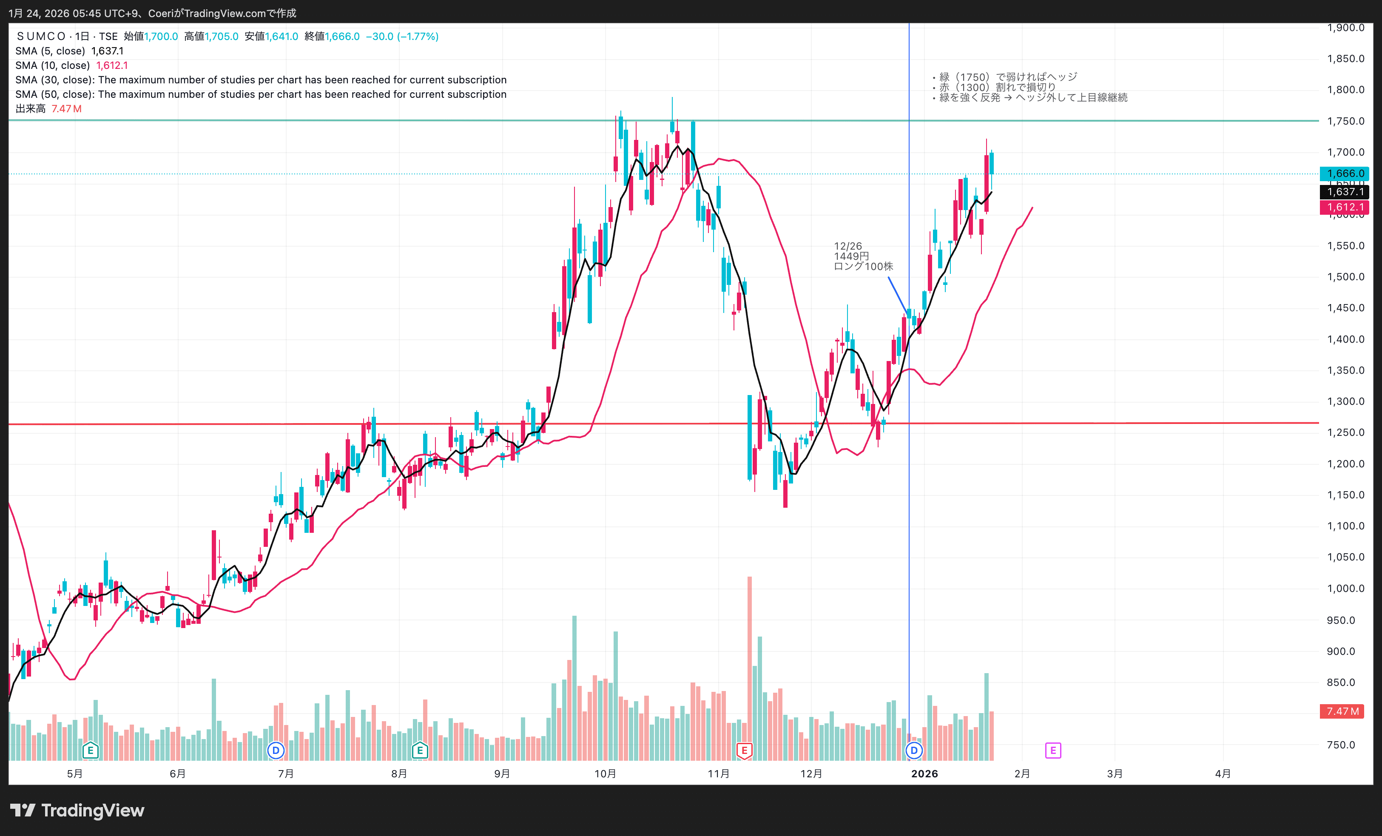Click the blue dividend D marker before 2026
The image size is (1382, 836).
(x=914, y=750)
